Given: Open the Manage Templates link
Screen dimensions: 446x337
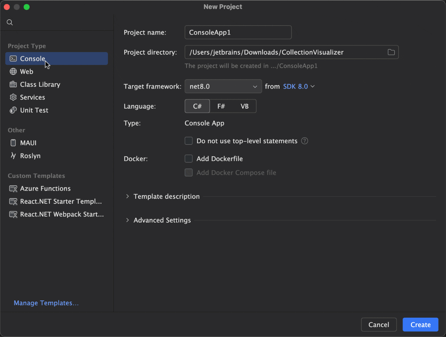Looking at the screenshot, I should pos(46,303).
